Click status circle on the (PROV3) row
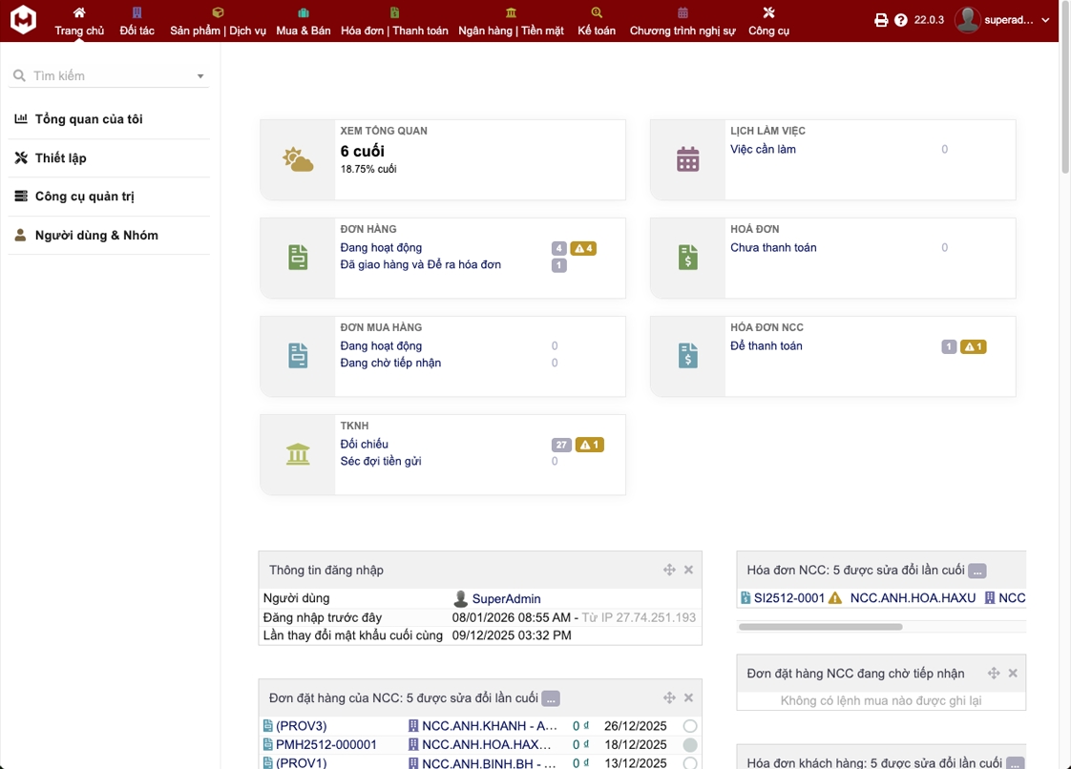1071x769 pixels. pos(690,725)
